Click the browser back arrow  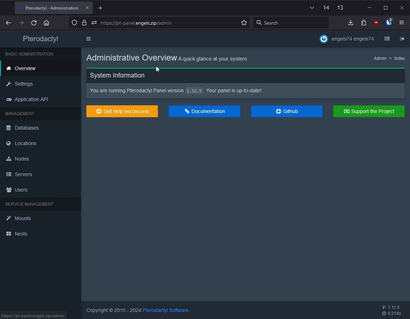coord(8,23)
